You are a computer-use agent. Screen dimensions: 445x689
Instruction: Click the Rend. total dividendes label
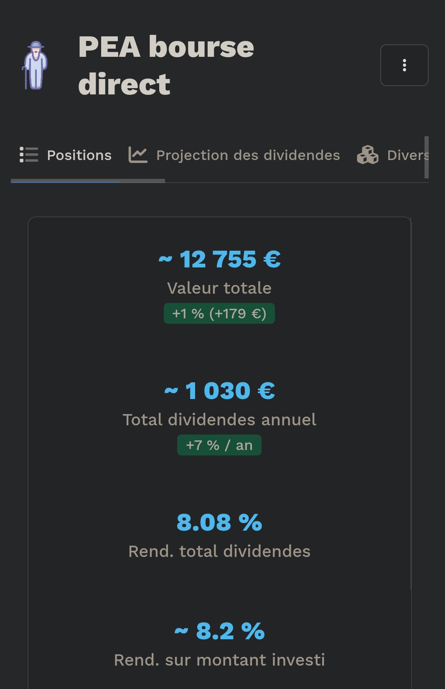click(219, 552)
